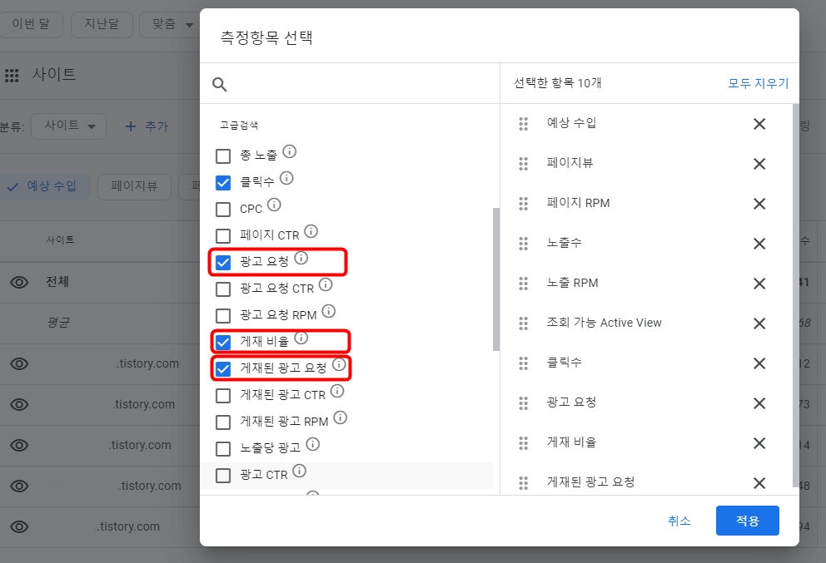Click the grid icon left of 사이트 heading
This screenshot has height=563, width=826.
coord(12,76)
